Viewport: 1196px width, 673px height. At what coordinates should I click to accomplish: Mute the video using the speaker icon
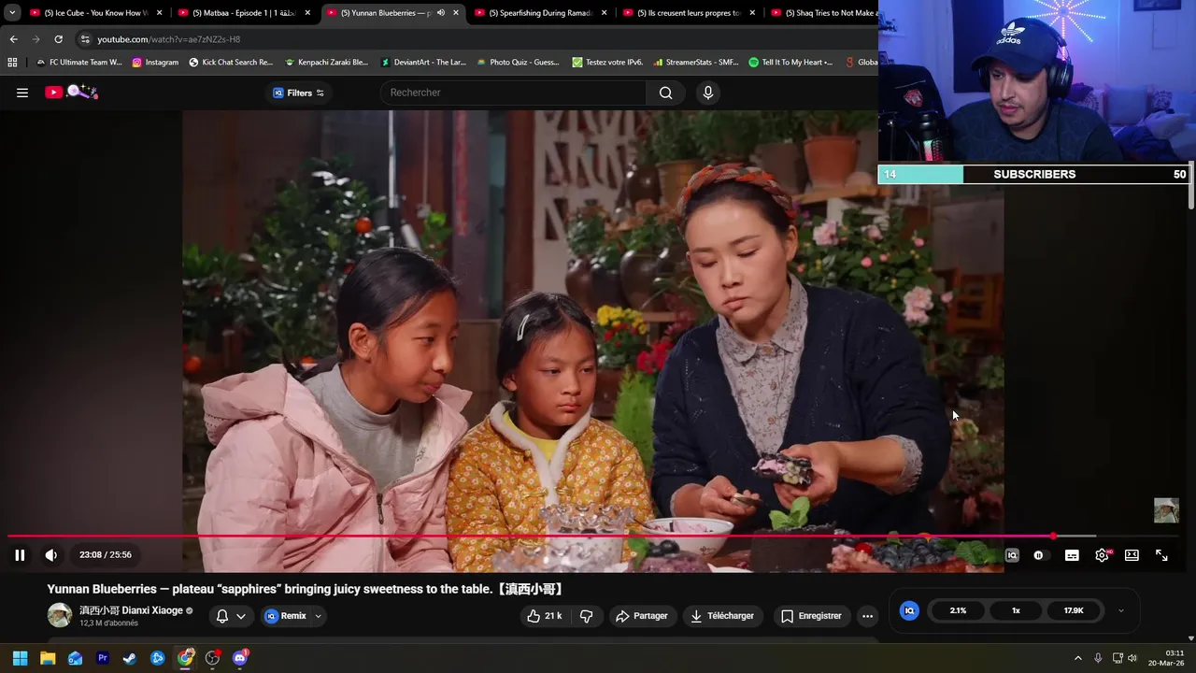tap(51, 555)
